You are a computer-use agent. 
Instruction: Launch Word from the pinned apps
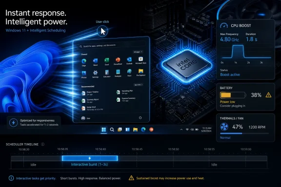pos(95,61)
